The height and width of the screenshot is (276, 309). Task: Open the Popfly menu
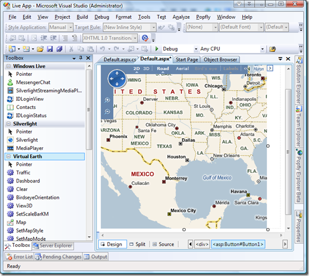[x=203, y=17]
